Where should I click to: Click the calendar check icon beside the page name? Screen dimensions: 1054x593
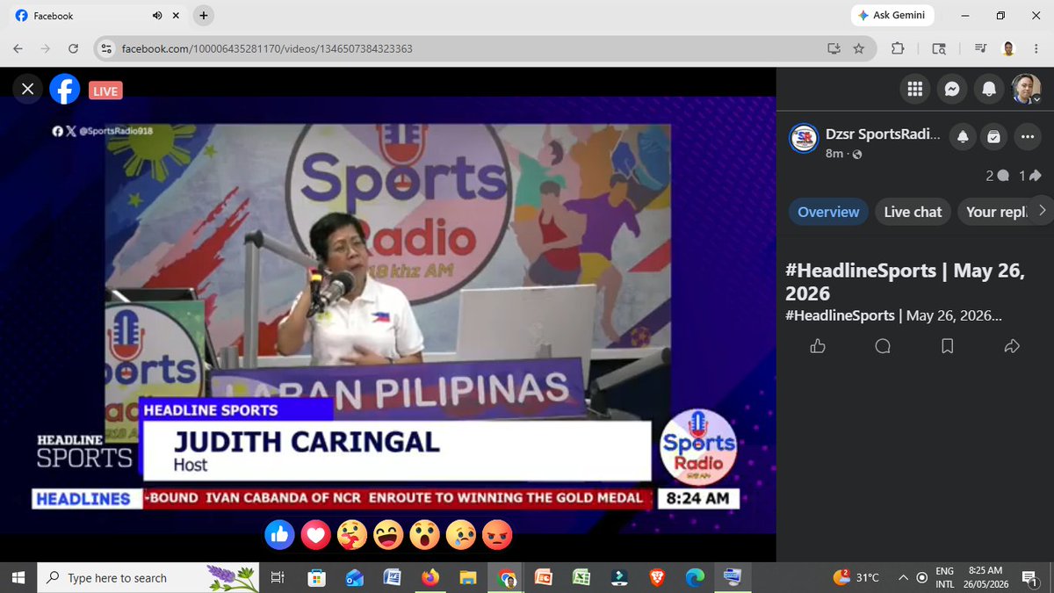[993, 137]
